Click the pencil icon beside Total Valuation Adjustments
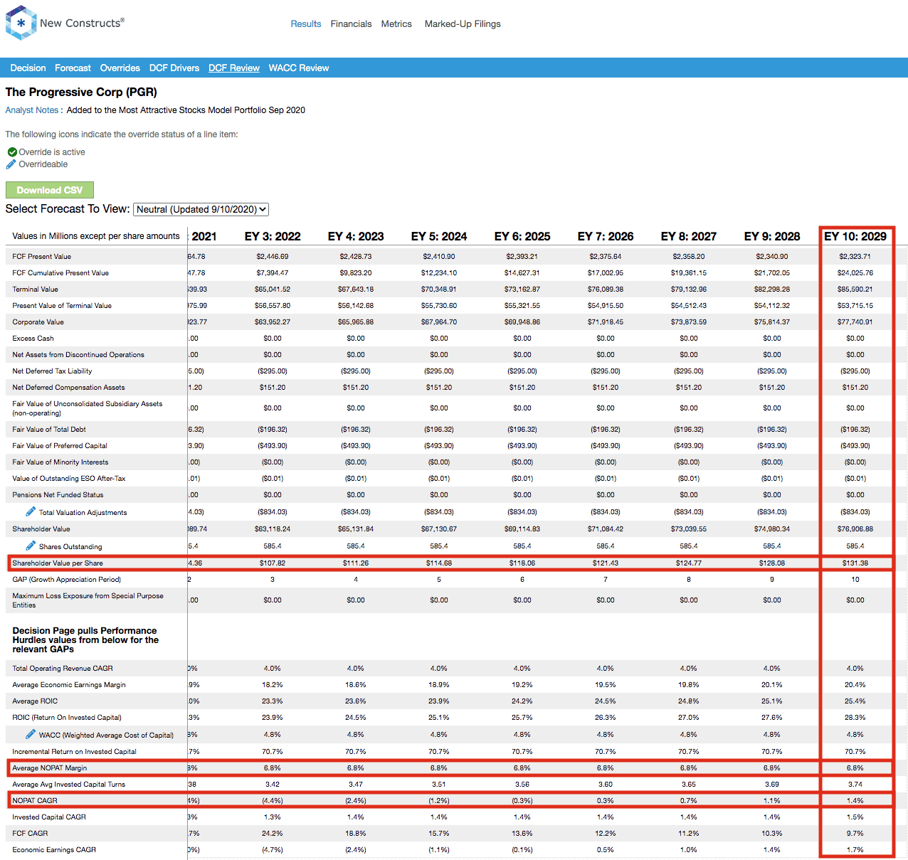The width and height of the screenshot is (908, 860). click(x=31, y=511)
